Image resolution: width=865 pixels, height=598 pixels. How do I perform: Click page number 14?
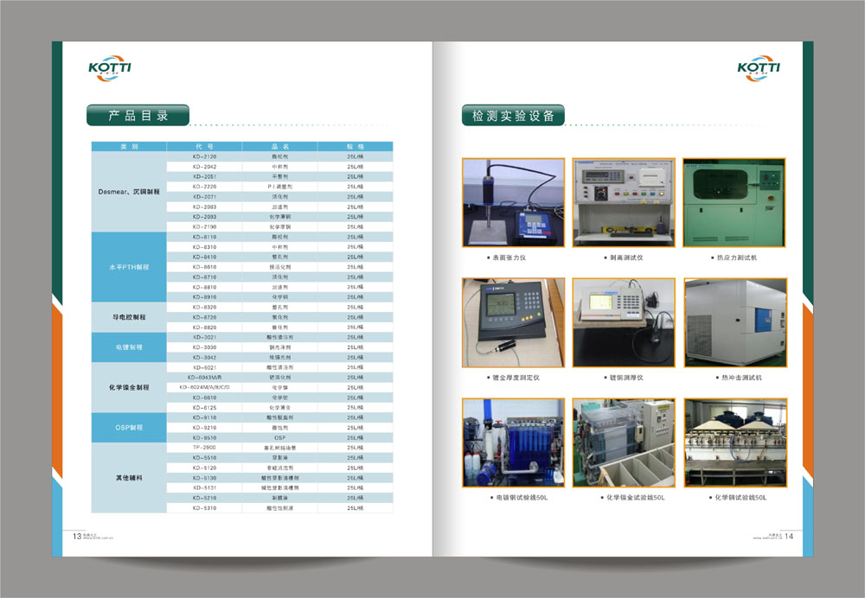click(789, 536)
